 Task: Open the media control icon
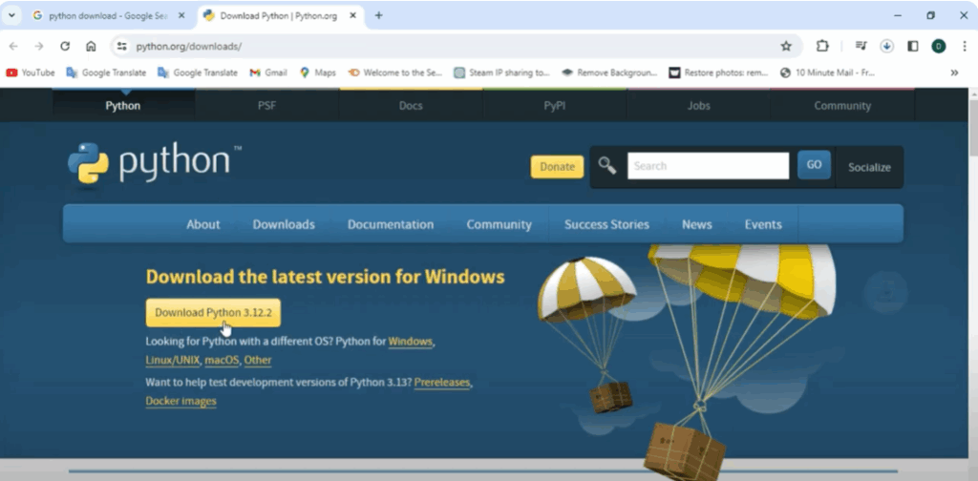coord(861,46)
